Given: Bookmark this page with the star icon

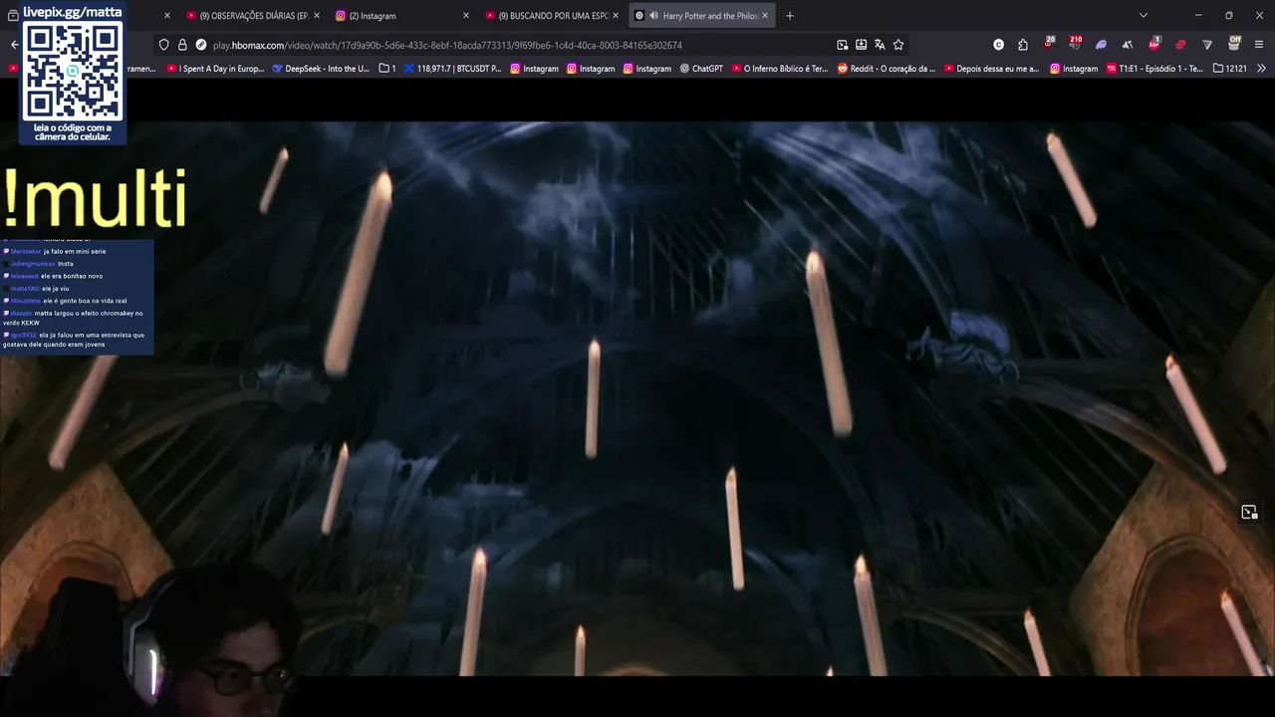Looking at the screenshot, I should click(898, 45).
